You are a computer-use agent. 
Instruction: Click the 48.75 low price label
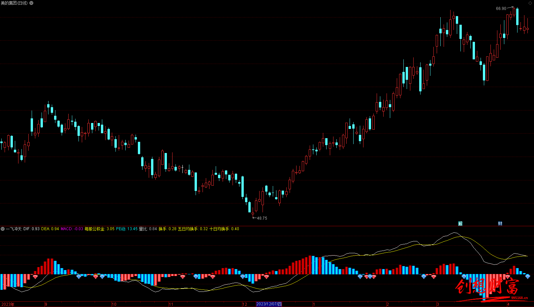pyautogui.click(x=262, y=218)
